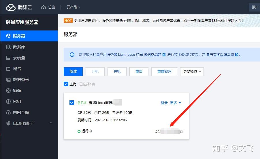Open 数据库 in the sidebar

(29, 47)
